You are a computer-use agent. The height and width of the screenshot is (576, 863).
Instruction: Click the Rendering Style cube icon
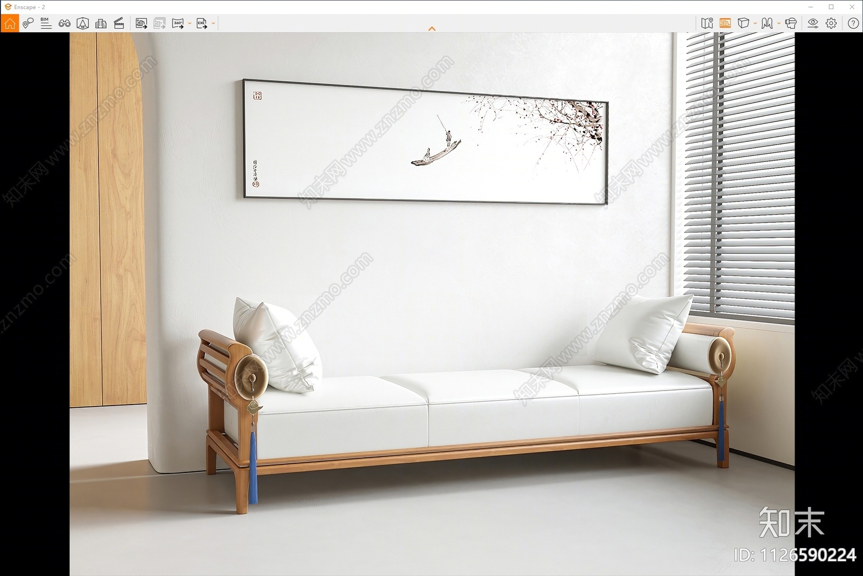tap(743, 23)
